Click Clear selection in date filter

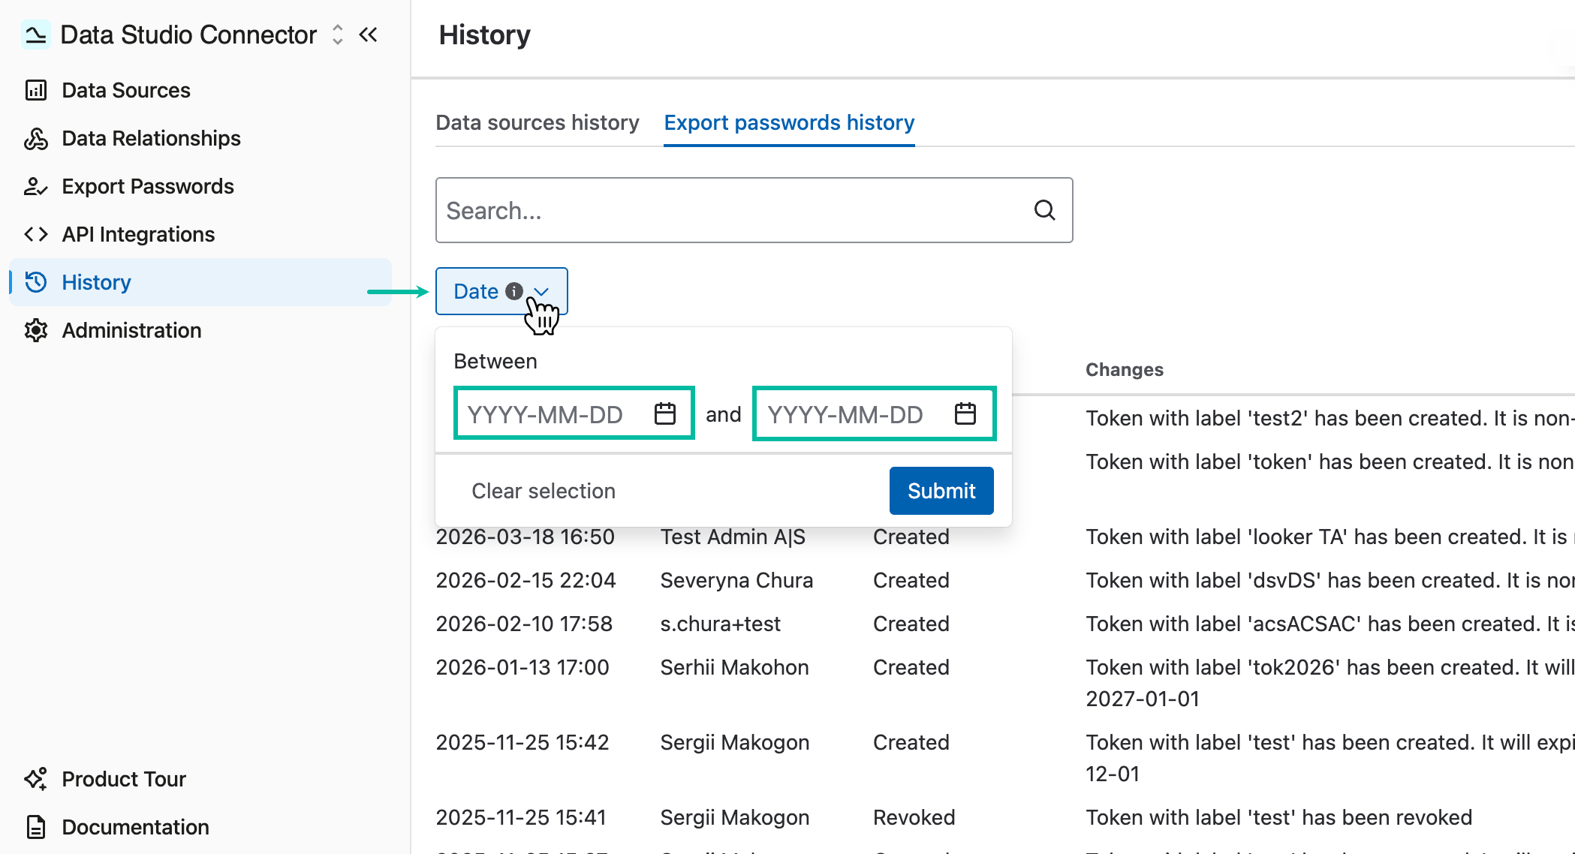coord(544,491)
